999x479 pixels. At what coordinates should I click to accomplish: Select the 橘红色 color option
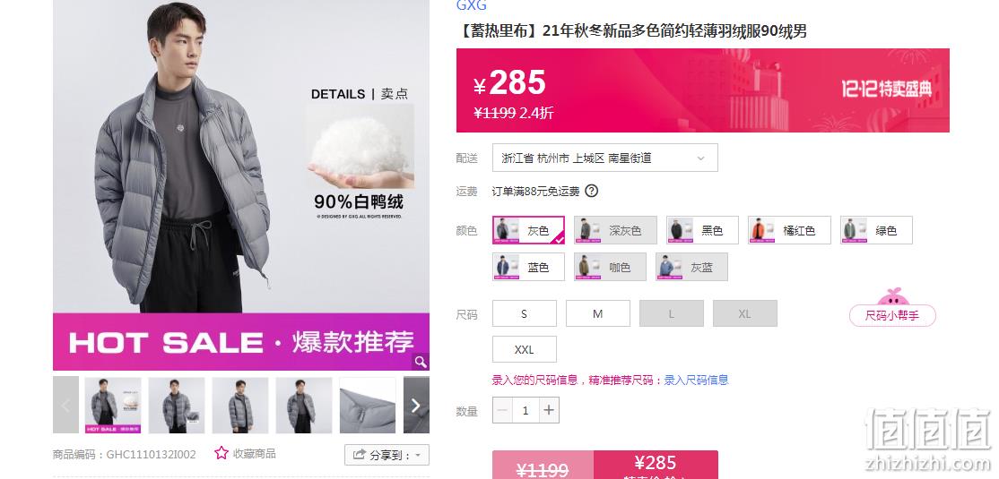coord(789,230)
